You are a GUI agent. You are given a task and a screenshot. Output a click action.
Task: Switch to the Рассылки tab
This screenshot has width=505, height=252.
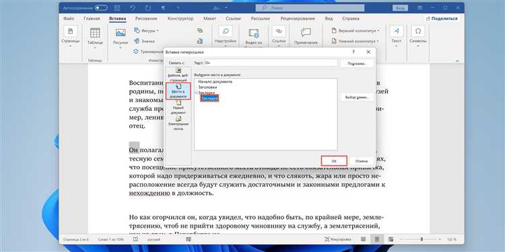tap(260, 19)
